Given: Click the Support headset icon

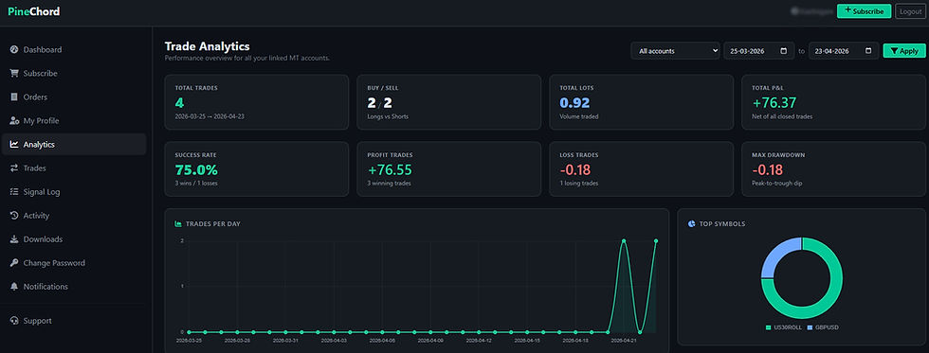Looking at the screenshot, I should click(14, 321).
